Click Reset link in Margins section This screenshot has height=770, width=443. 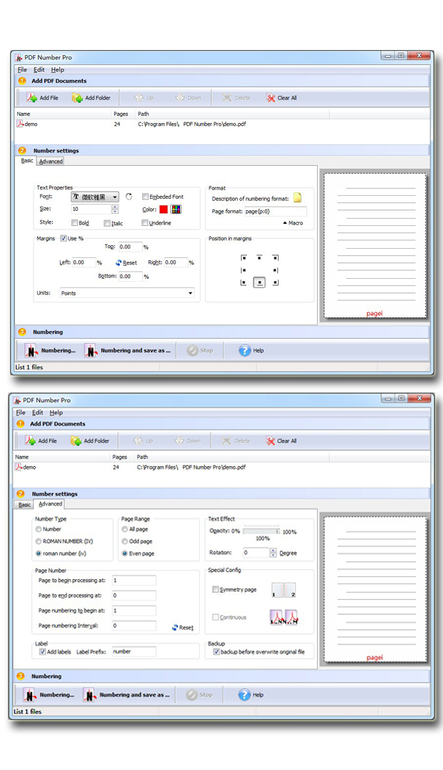126,262
